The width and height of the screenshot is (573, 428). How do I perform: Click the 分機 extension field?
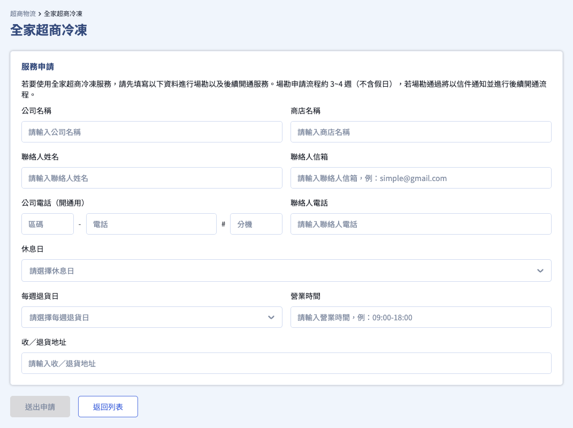[256, 224]
